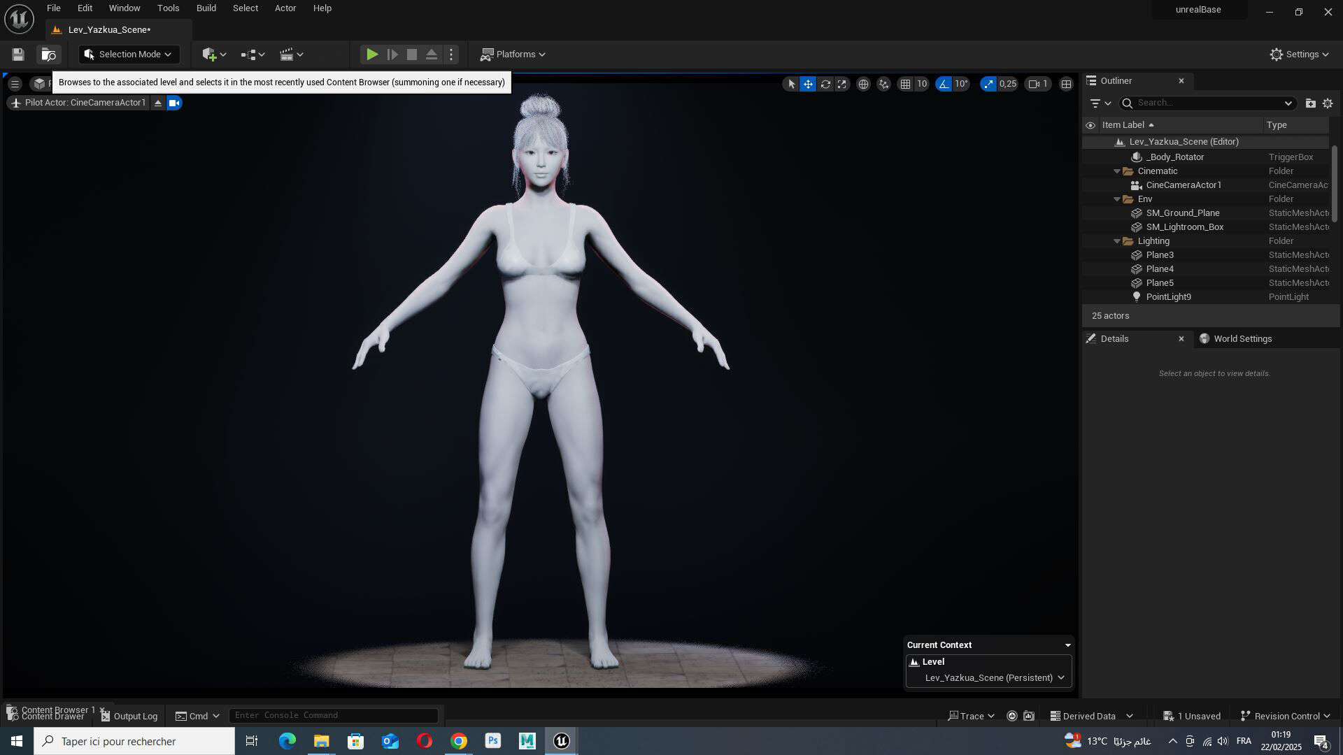Viewport: 1343px width, 755px height.
Task: Open the Build menu
Action: tap(206, 8)
